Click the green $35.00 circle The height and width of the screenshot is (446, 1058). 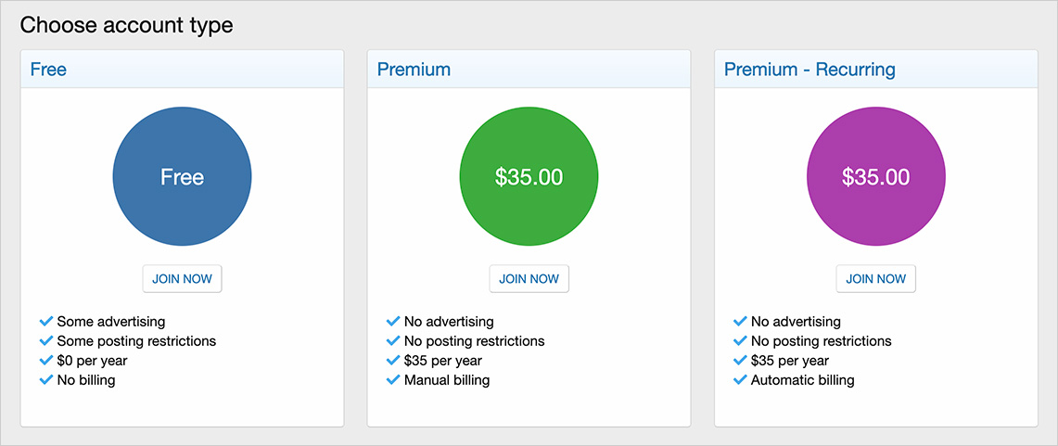pyautogui.click(x=529, y=177)
